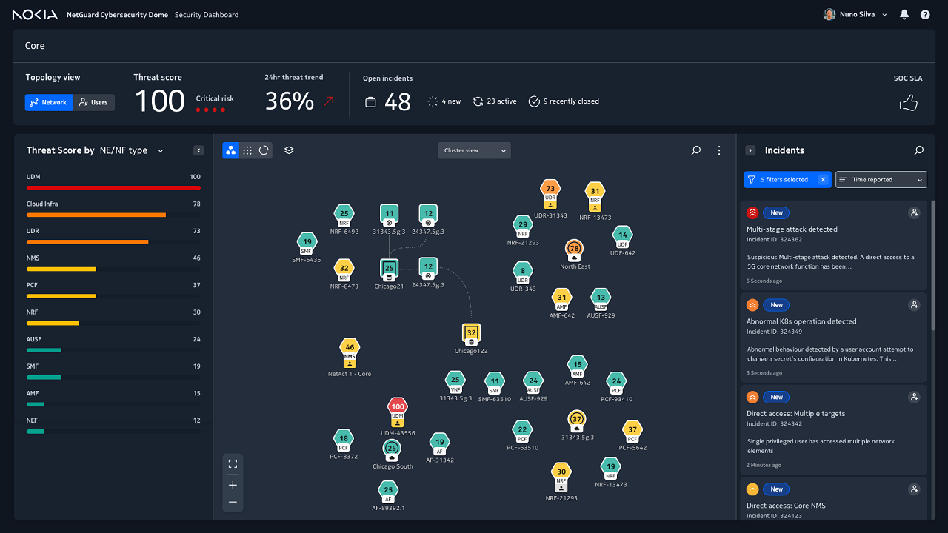948x533 pixels.
Task: Switch topology view to Network
Action: (49, 102)
